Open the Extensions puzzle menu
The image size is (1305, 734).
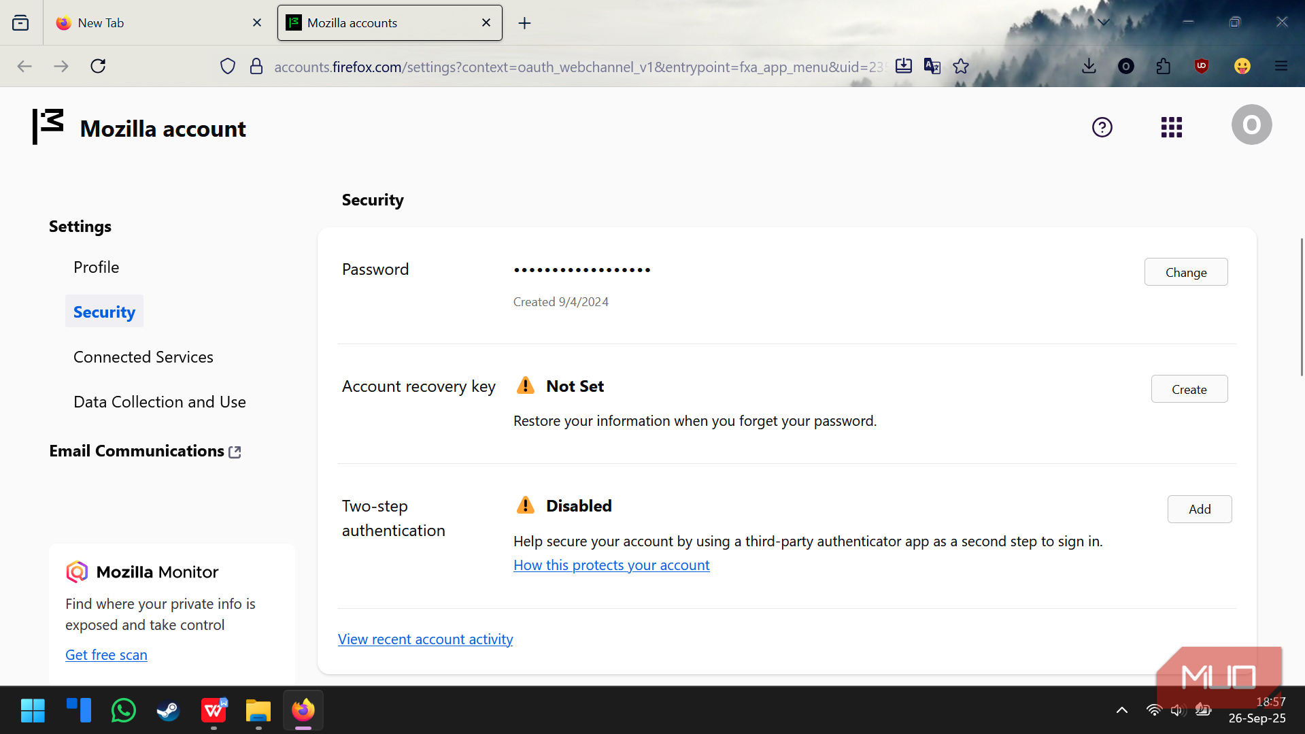[1164, 66]
